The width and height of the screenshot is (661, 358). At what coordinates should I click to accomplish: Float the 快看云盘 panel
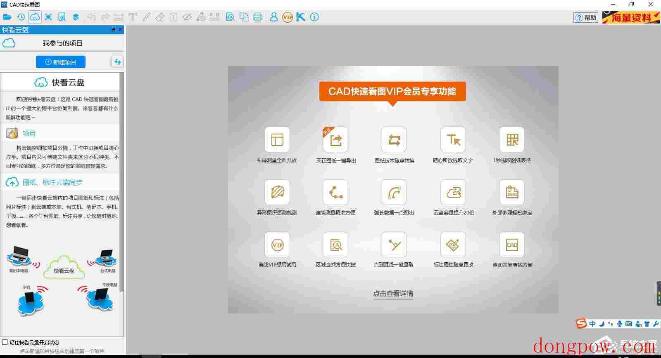(x=114, y=30)
